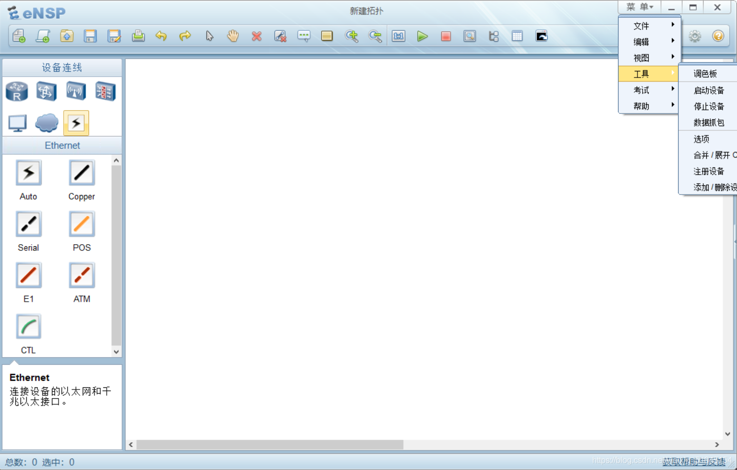This screenshot has width=737, height=470.
Task: Reset zoom with the 1:1 icon
Action: pyautogui.click(x=399, y=36)
